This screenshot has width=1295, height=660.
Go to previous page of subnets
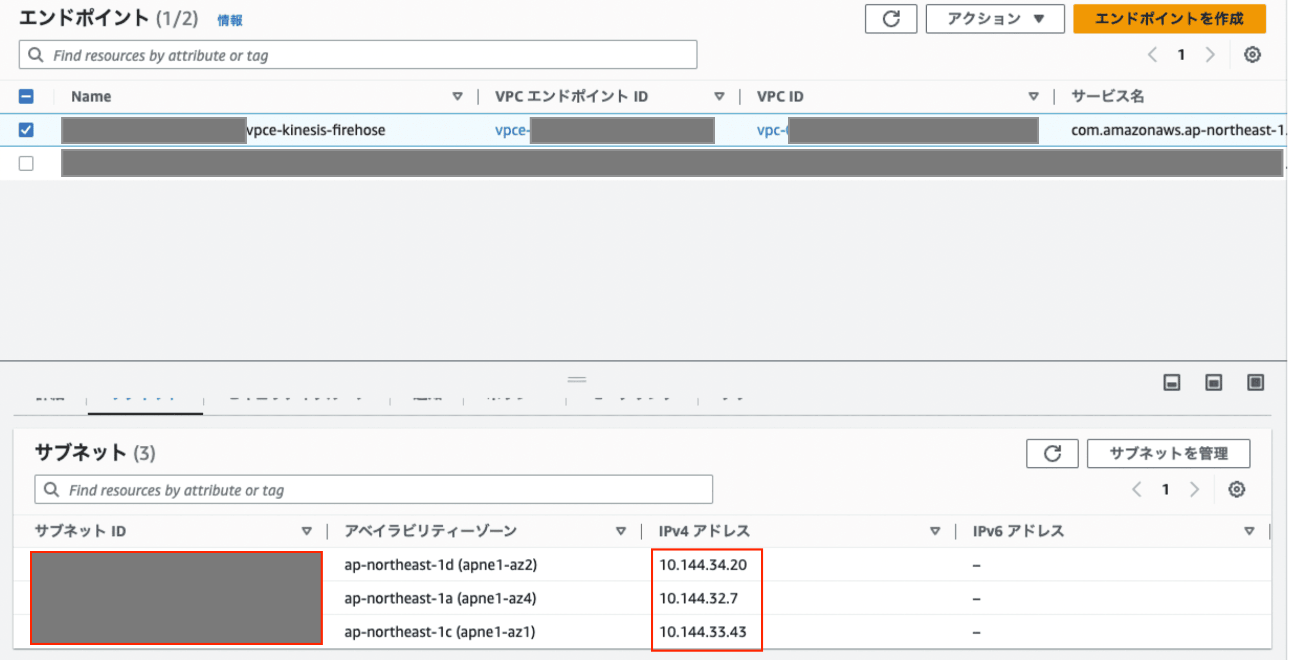1136,489
